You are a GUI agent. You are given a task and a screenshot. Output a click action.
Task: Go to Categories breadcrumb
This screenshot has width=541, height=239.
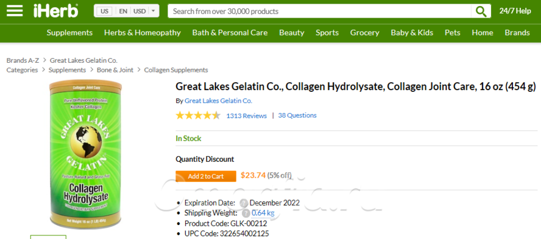[x=22, y=70]
